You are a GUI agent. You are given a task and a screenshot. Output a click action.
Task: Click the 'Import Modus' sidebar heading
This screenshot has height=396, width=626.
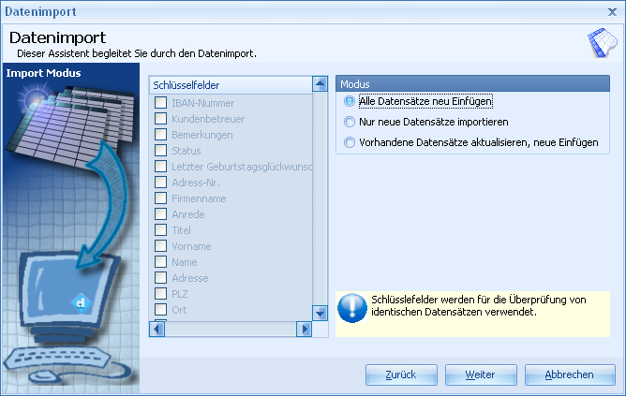pyautogui.click(x=43, y=73)
